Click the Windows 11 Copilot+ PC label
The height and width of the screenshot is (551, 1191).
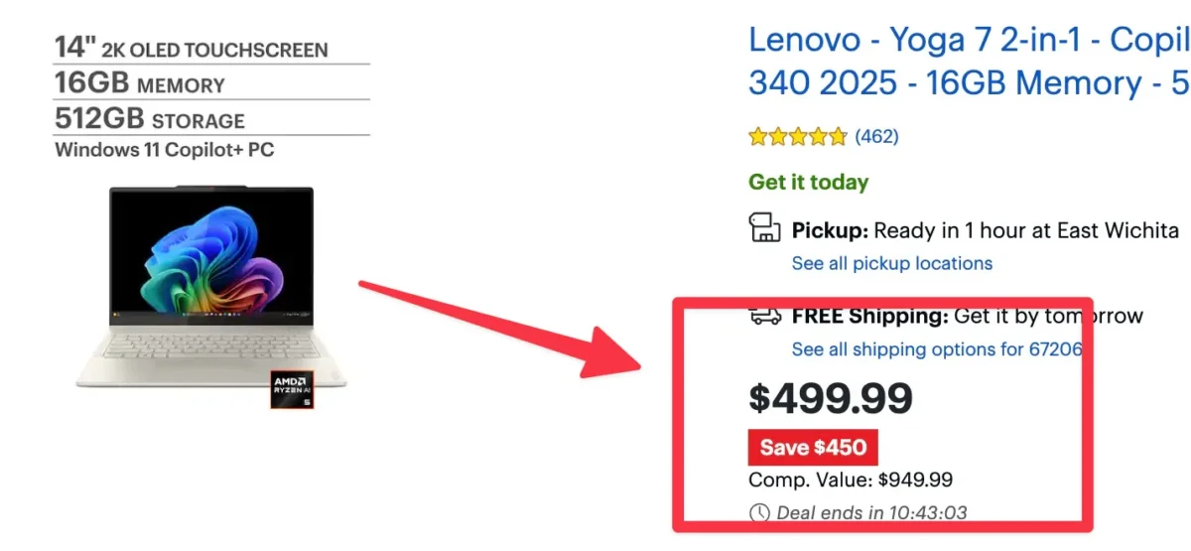pyautogui.click(x=164, y=151)
